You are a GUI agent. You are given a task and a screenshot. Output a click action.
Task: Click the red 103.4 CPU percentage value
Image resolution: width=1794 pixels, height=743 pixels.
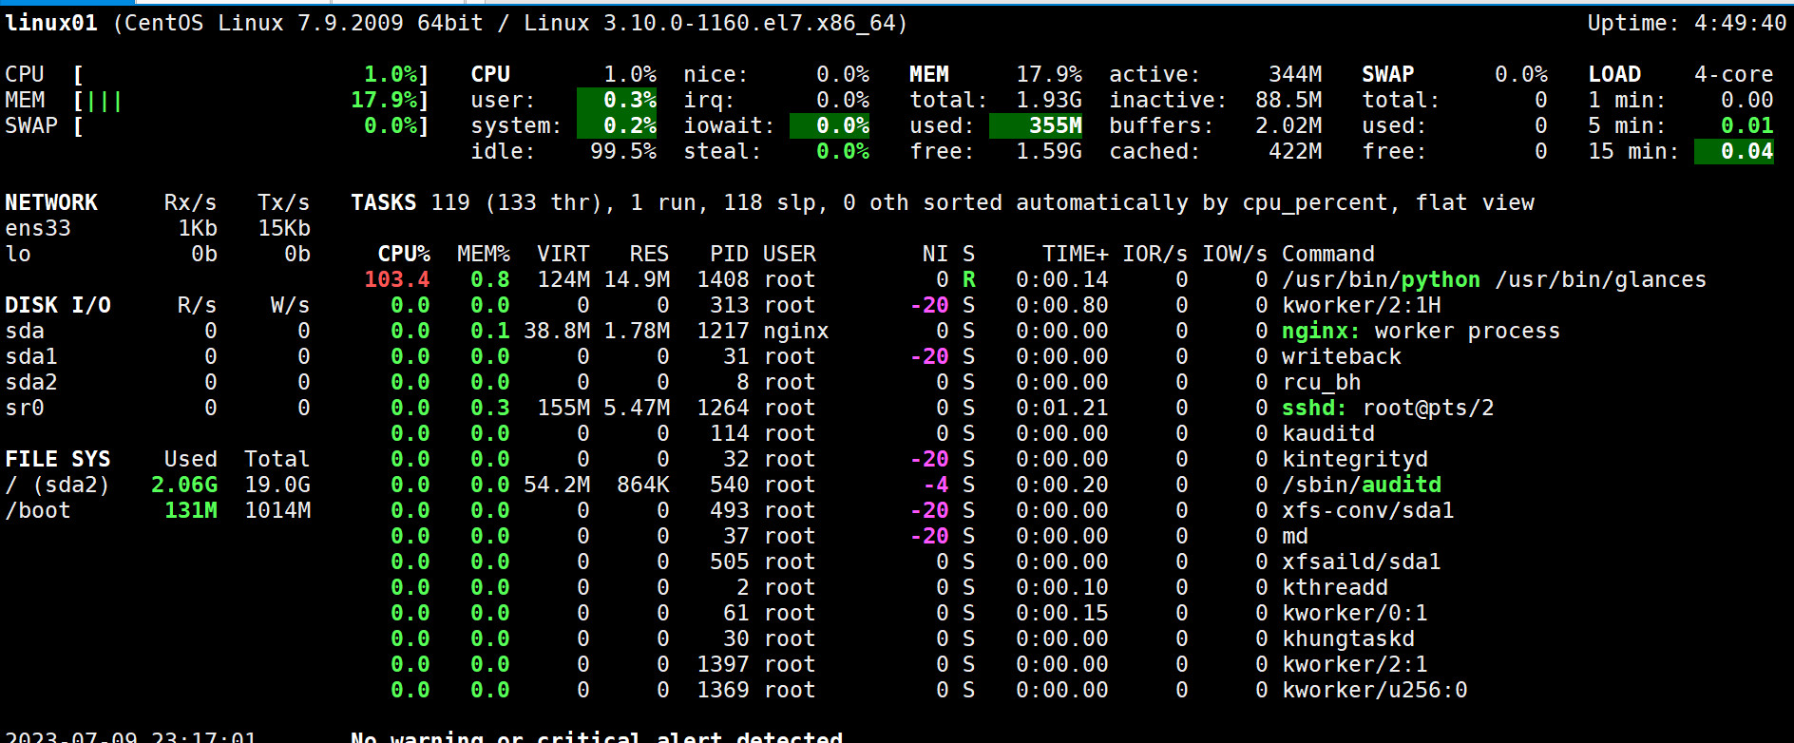(x=397, y=279)
